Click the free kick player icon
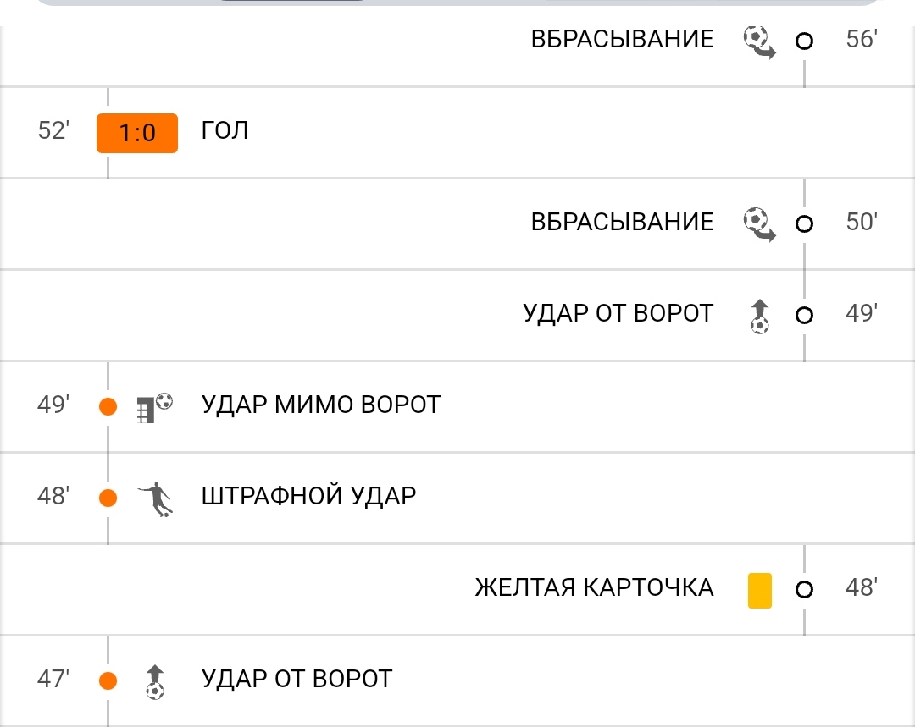The image size is (915, 727). (155, 499)
